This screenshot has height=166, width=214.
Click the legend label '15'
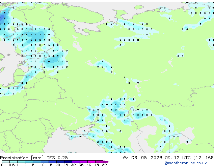pos(50,165)
